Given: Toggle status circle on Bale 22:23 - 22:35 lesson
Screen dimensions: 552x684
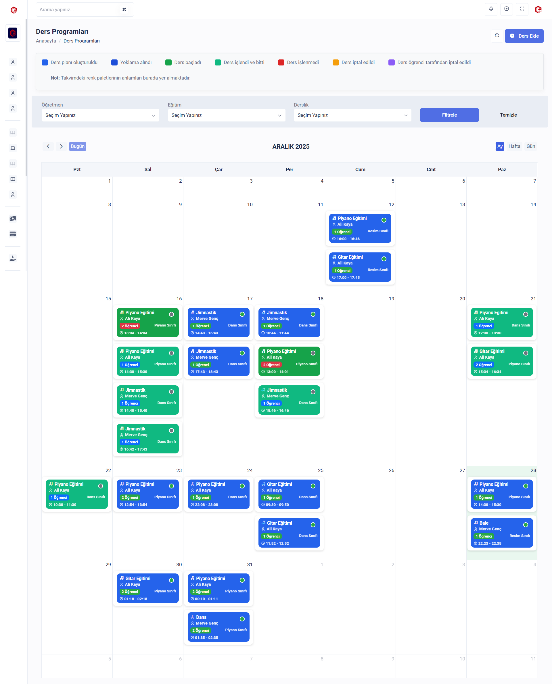Looking at the screenshot, I should (x=525, y=525).
